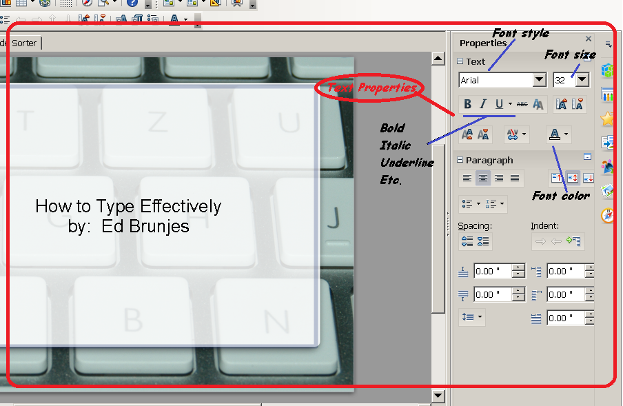Open the sidebar configuration menu

609,43
